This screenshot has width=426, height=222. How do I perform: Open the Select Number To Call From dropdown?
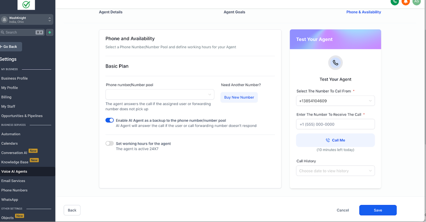(x=335, y=101)
